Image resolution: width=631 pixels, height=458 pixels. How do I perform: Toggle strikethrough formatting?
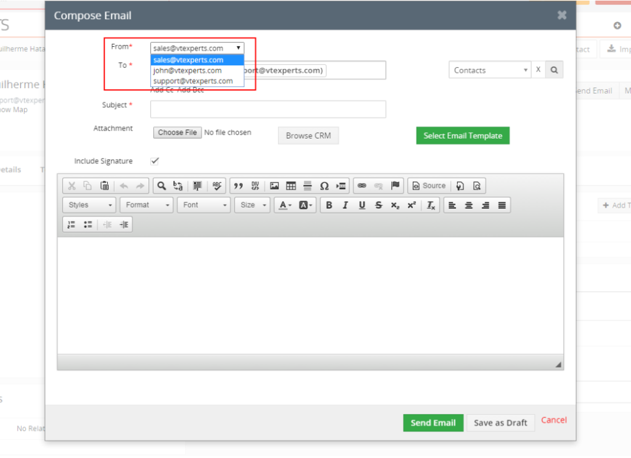[378, 205]
